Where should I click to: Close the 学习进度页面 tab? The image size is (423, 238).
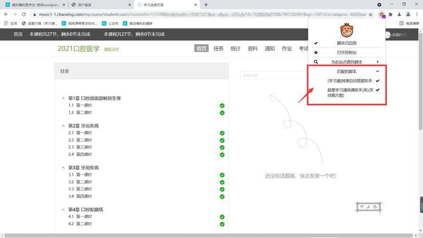[x=196, y=5]
